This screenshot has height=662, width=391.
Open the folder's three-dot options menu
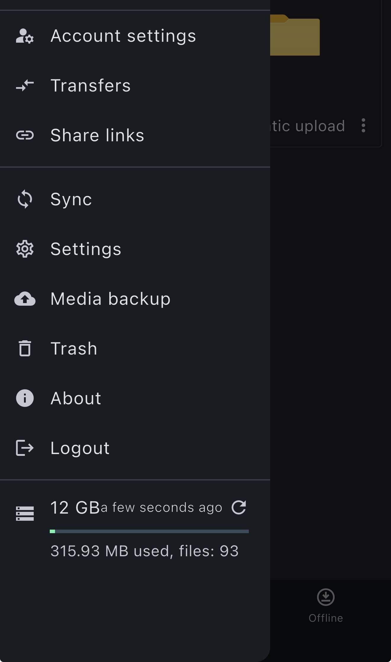point(363,126)
